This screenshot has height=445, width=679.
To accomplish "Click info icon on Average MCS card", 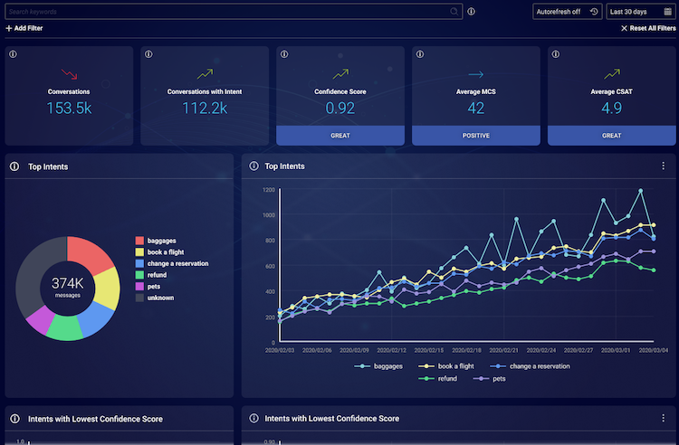I will coord(419,54).
